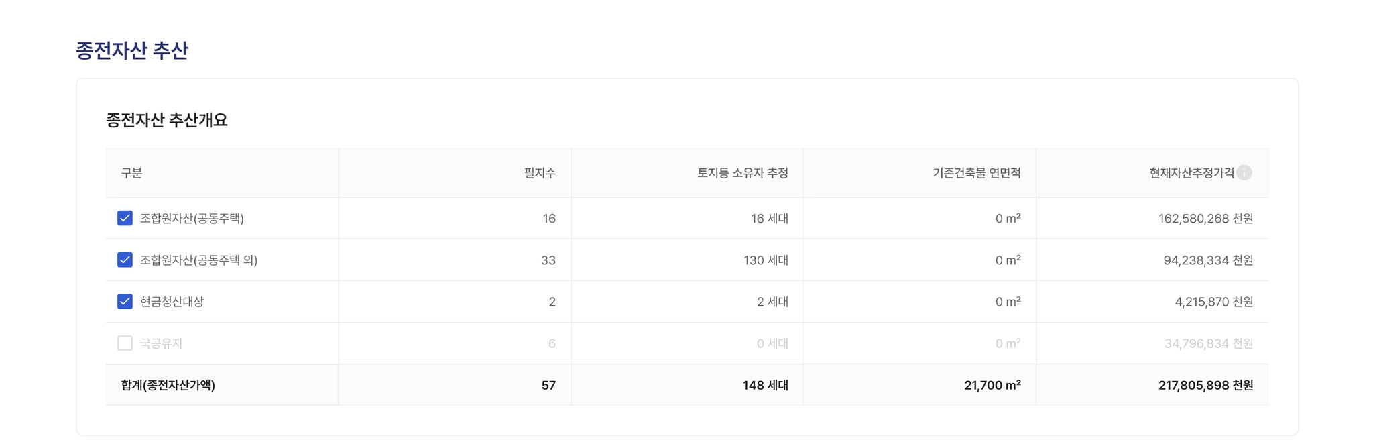This screenshot has width=1373, height=446.
Task: Toggle the 조합원자산(공동주택 외) checkbox
Action: pyautogui.click(x=125, y=260)
